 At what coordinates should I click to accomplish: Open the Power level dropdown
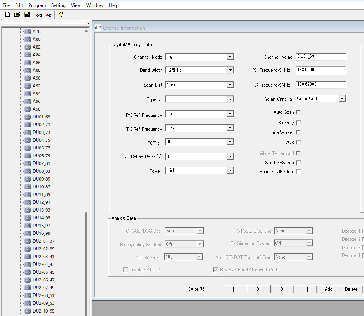coord(230,170)
